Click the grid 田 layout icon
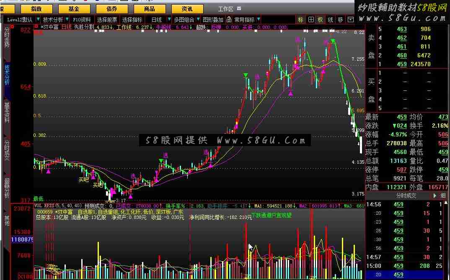This screenshot has height=280, width=450. coord(311,20)
